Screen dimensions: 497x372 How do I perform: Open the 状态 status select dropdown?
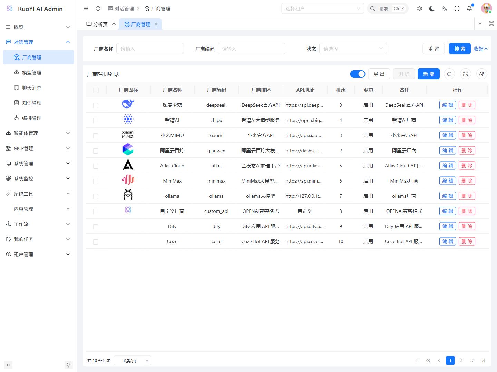coord(353,49)
